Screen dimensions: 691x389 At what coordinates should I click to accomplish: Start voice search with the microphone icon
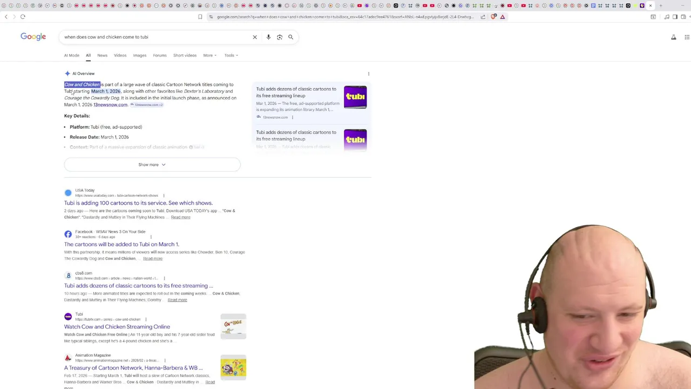click(x=268, y=37)
